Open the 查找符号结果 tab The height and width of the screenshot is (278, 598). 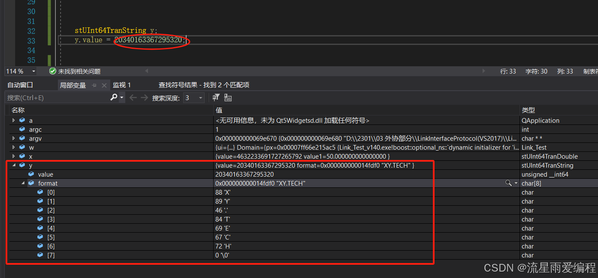[x=204, y=85]
